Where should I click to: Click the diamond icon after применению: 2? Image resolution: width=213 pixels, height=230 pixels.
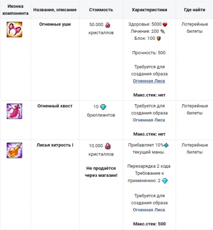[165, 181]
